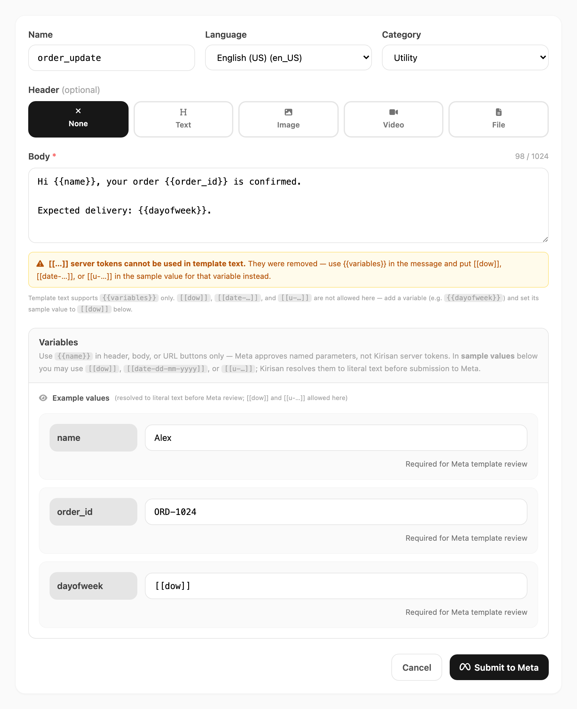Choose the File header type
The height and width of the screenshot is (709, 577).
(x=498, y=119)
